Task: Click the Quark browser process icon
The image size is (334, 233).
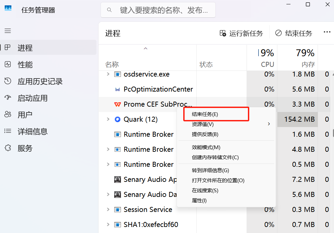Action: tap(118, 119)
